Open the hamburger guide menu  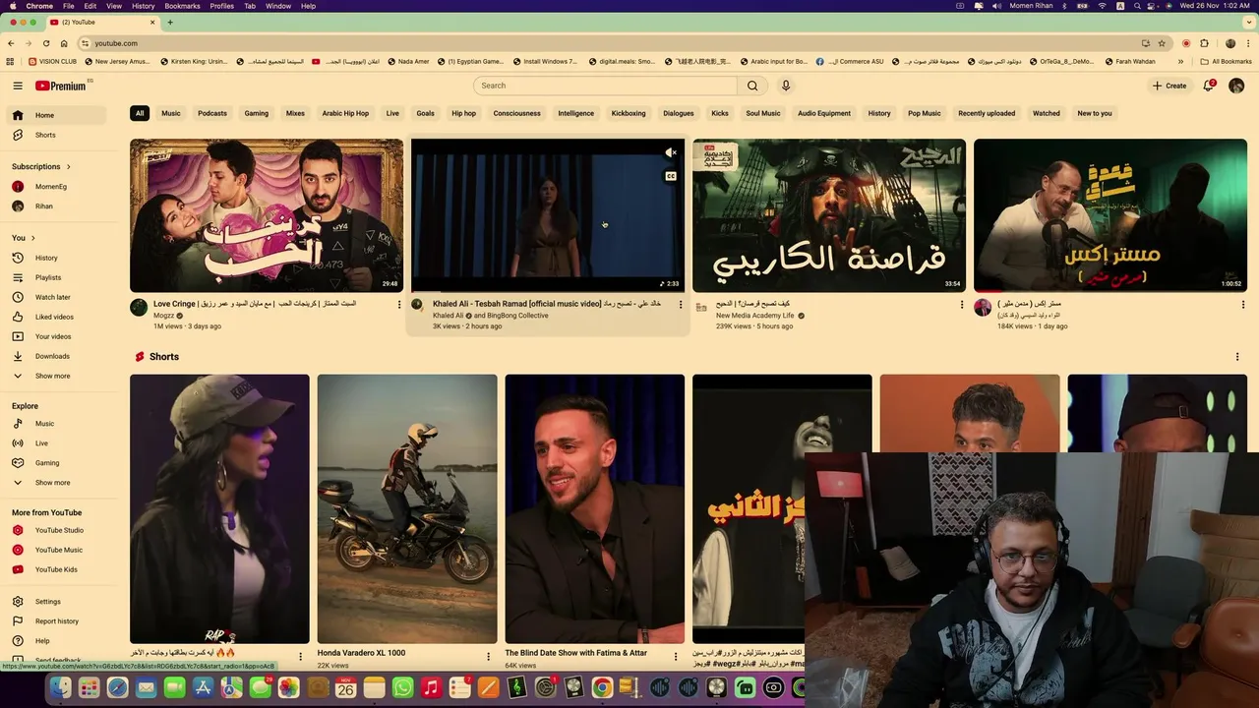pos(18,86)
